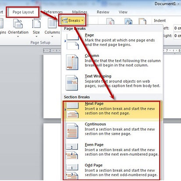The width and height of the screenshot is (181, 181).
Task: Click the Page break icon
Action: [72, 42]
